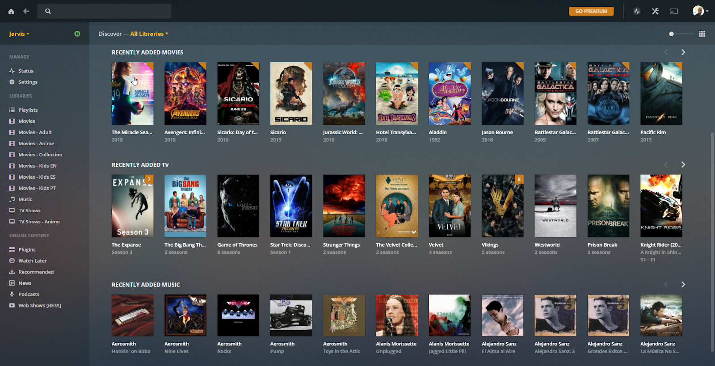Open the Knight Rider poster

(x=661, y=206)
